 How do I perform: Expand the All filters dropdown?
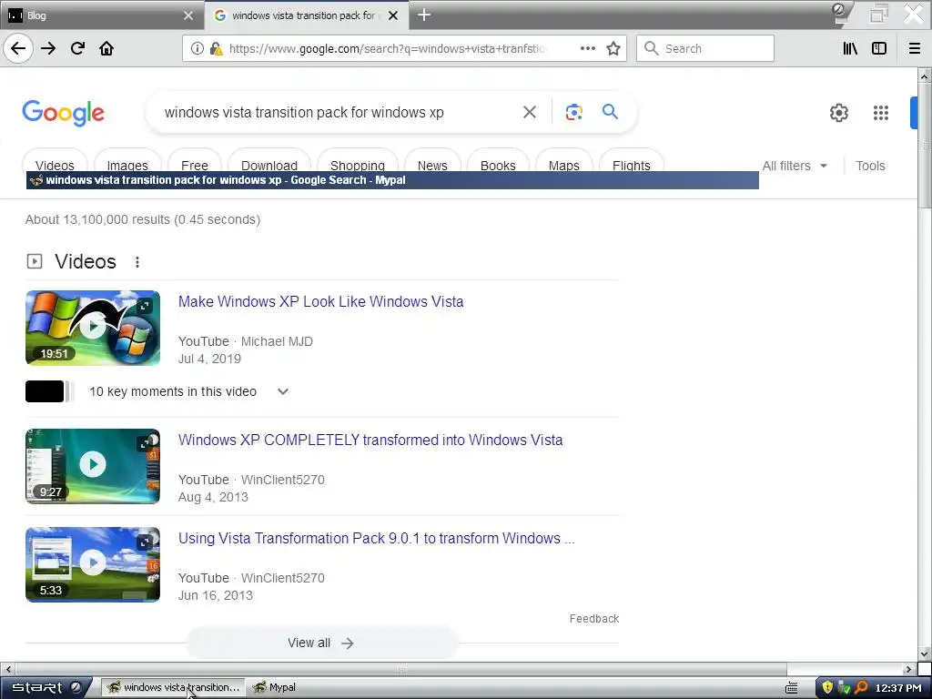coord(795,166)
